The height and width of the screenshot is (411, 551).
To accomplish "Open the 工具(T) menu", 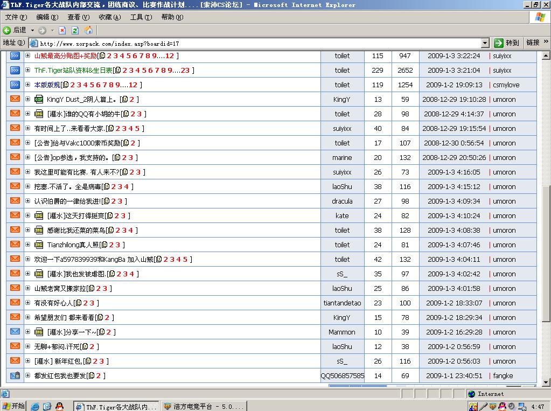I will click(140, 17).
